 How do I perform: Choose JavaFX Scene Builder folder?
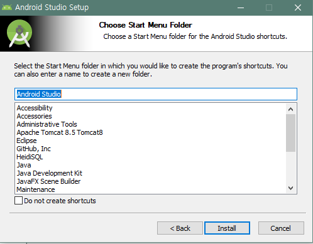tap(48, 181)
